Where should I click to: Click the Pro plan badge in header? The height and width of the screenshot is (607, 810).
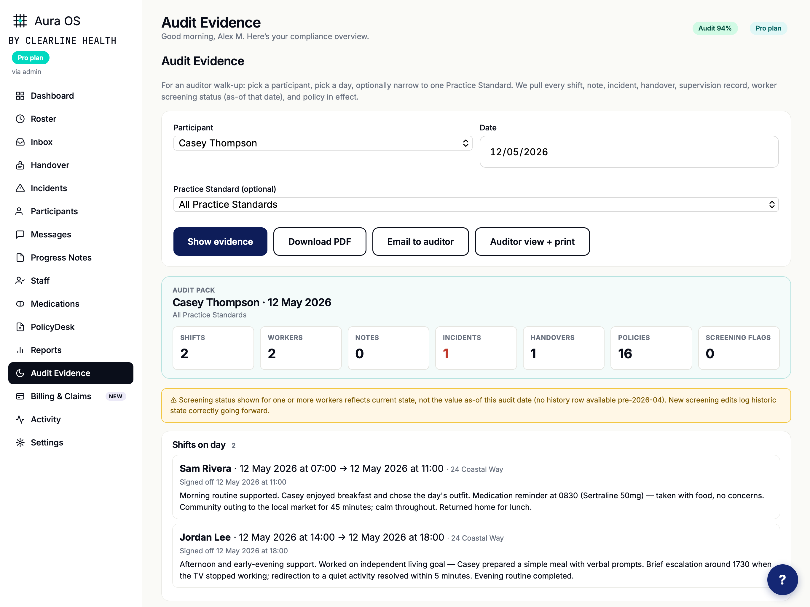pos(768,28)
